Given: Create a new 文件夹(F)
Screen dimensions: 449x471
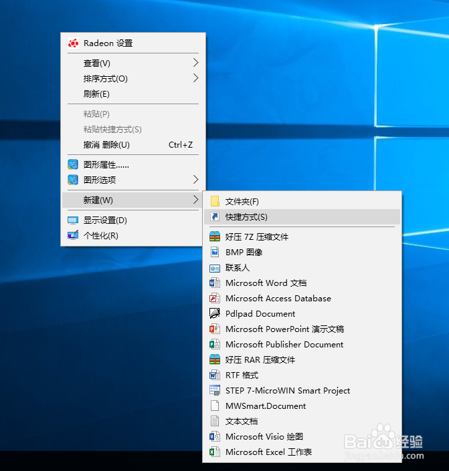Looking at the screenshot, I should (x=302, y=202).
